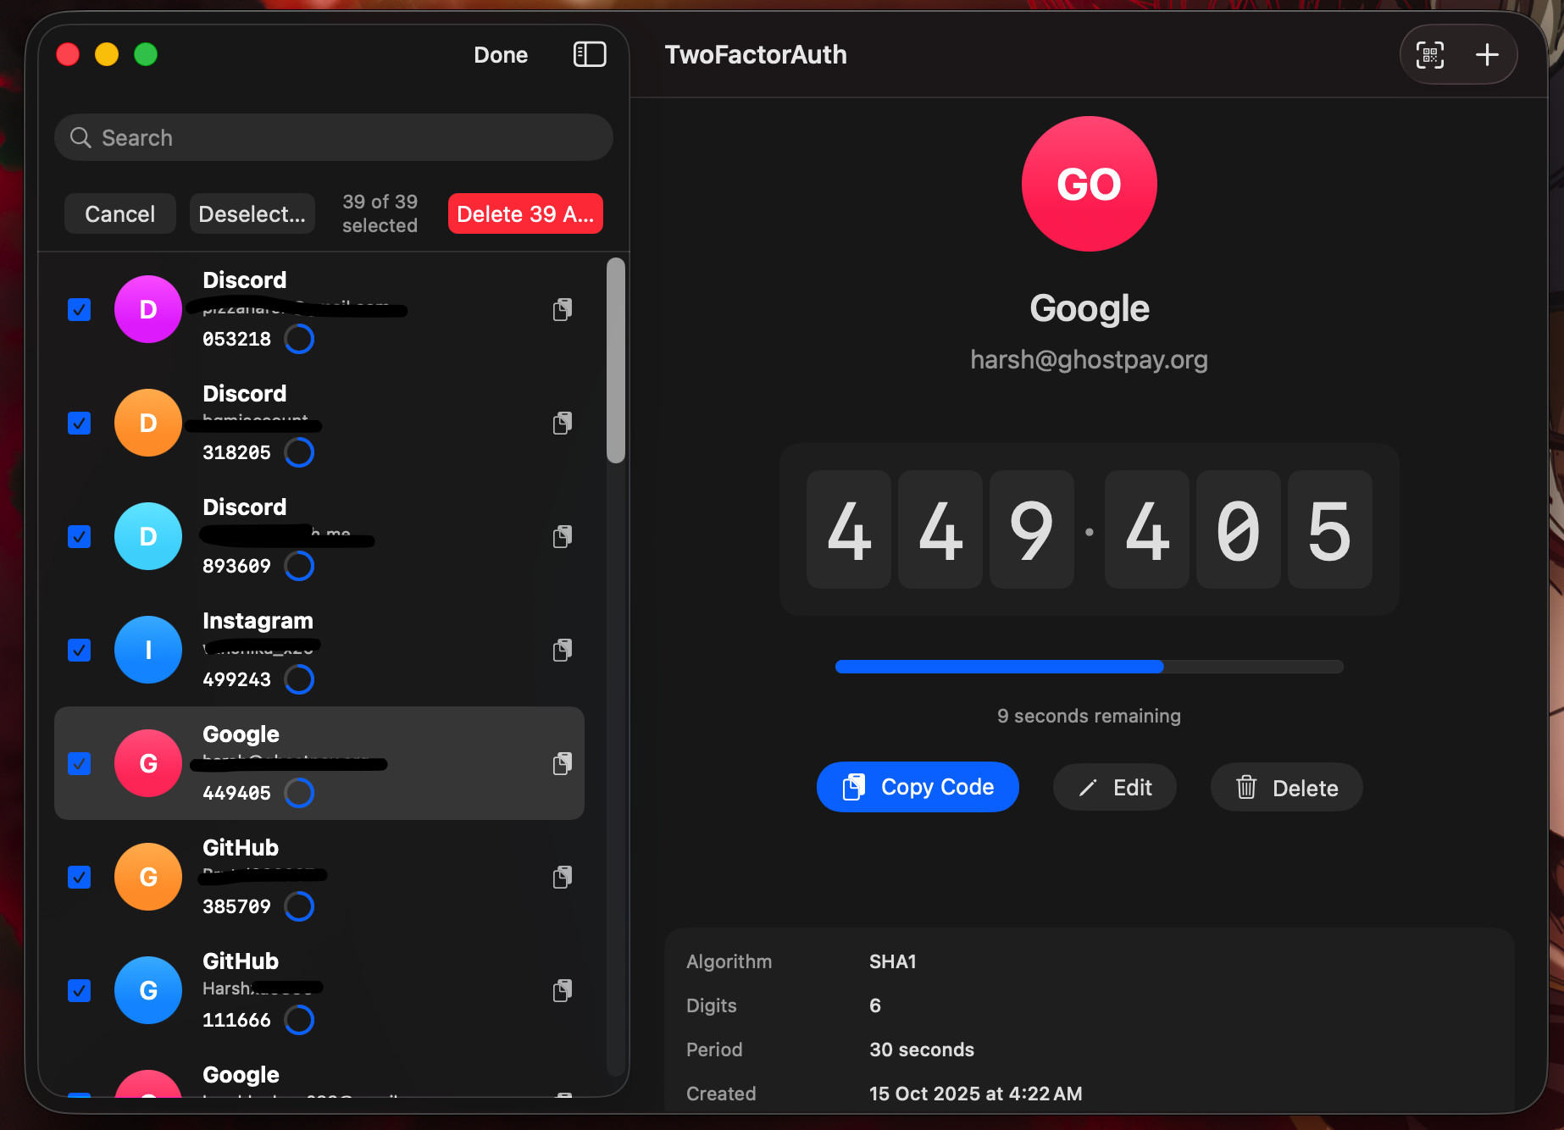This screenshot has height=1130, width=1564.
Task: Click the TwoFactorAuth window title
Action: point(756,55)
